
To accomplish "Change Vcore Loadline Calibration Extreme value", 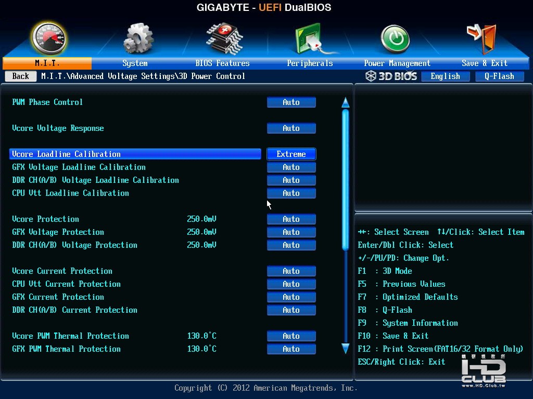I will click(x=291, y=154).
